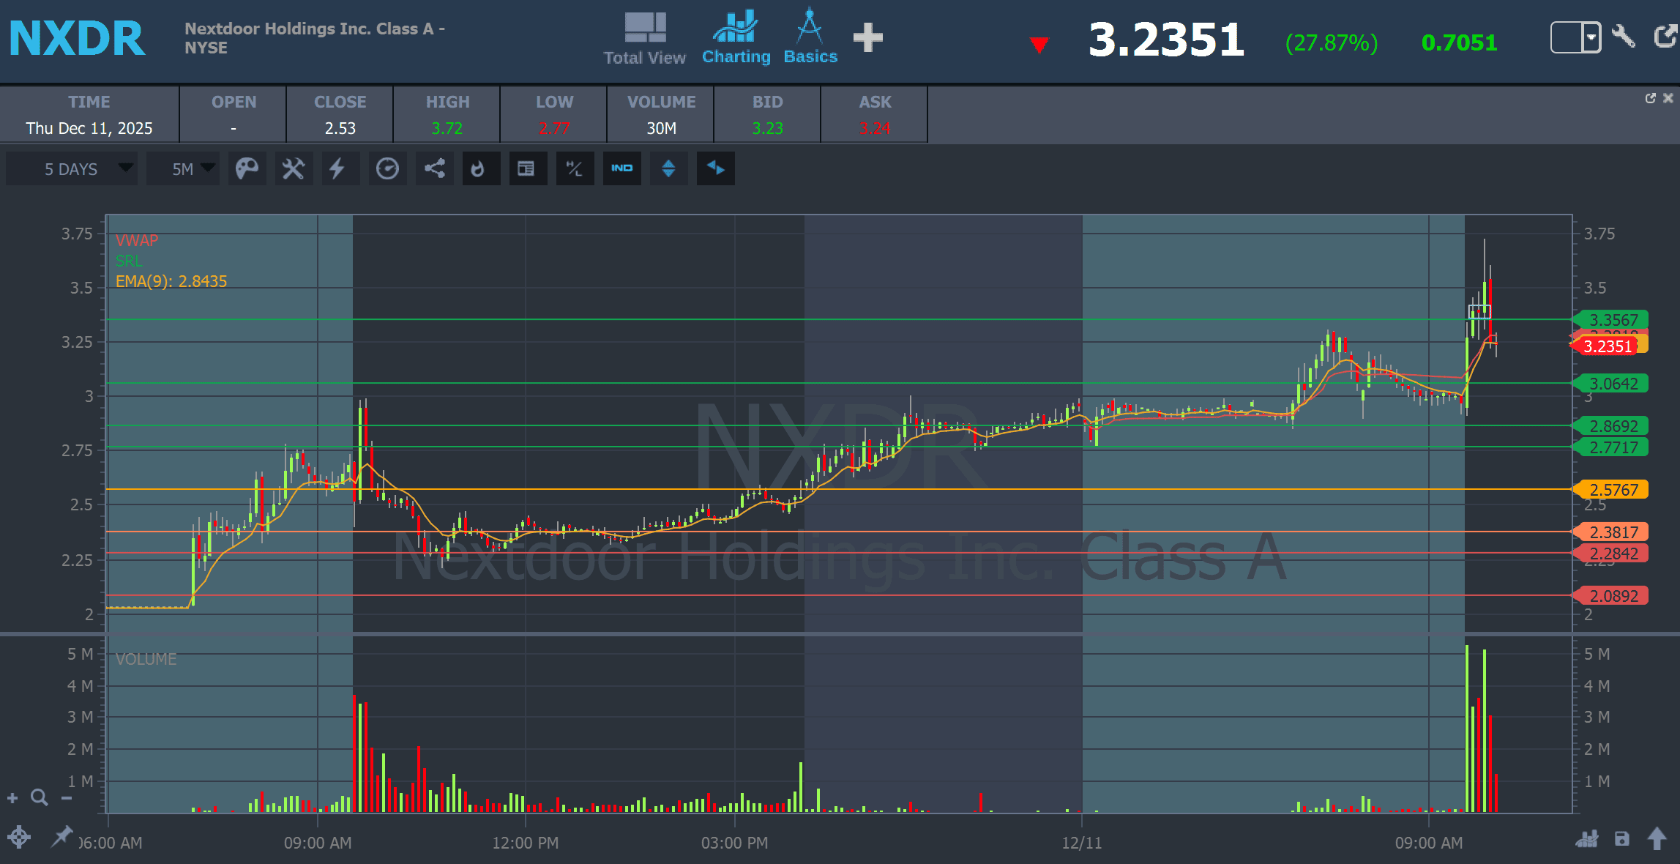
Task: Open the chart color palette settings
Action: coord(247,169)
